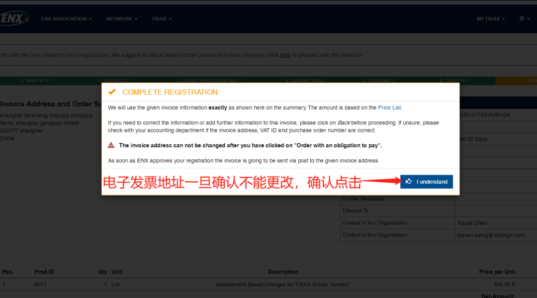
Task: Open the My TISAX menu
Action: pyautogui.click(x=491, y=19)
